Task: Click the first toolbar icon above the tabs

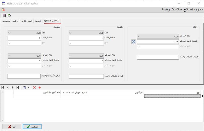Action: point(4,16)
